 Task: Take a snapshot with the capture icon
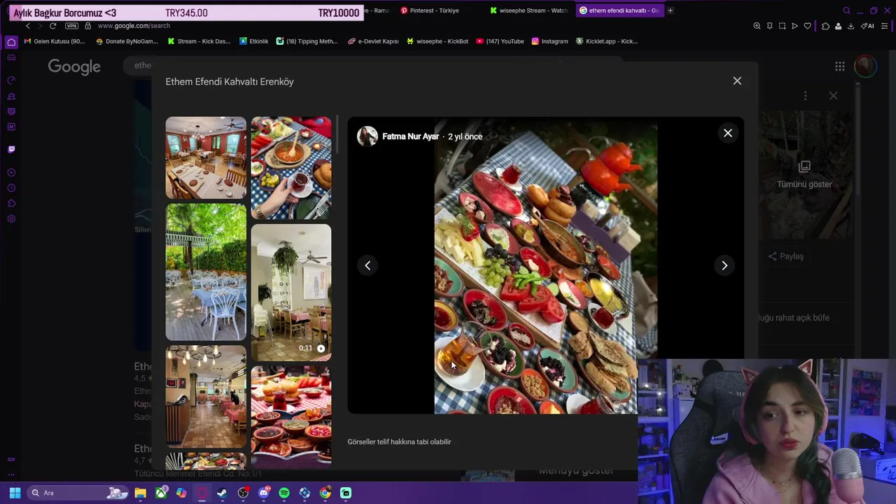[x=782, y=26]
